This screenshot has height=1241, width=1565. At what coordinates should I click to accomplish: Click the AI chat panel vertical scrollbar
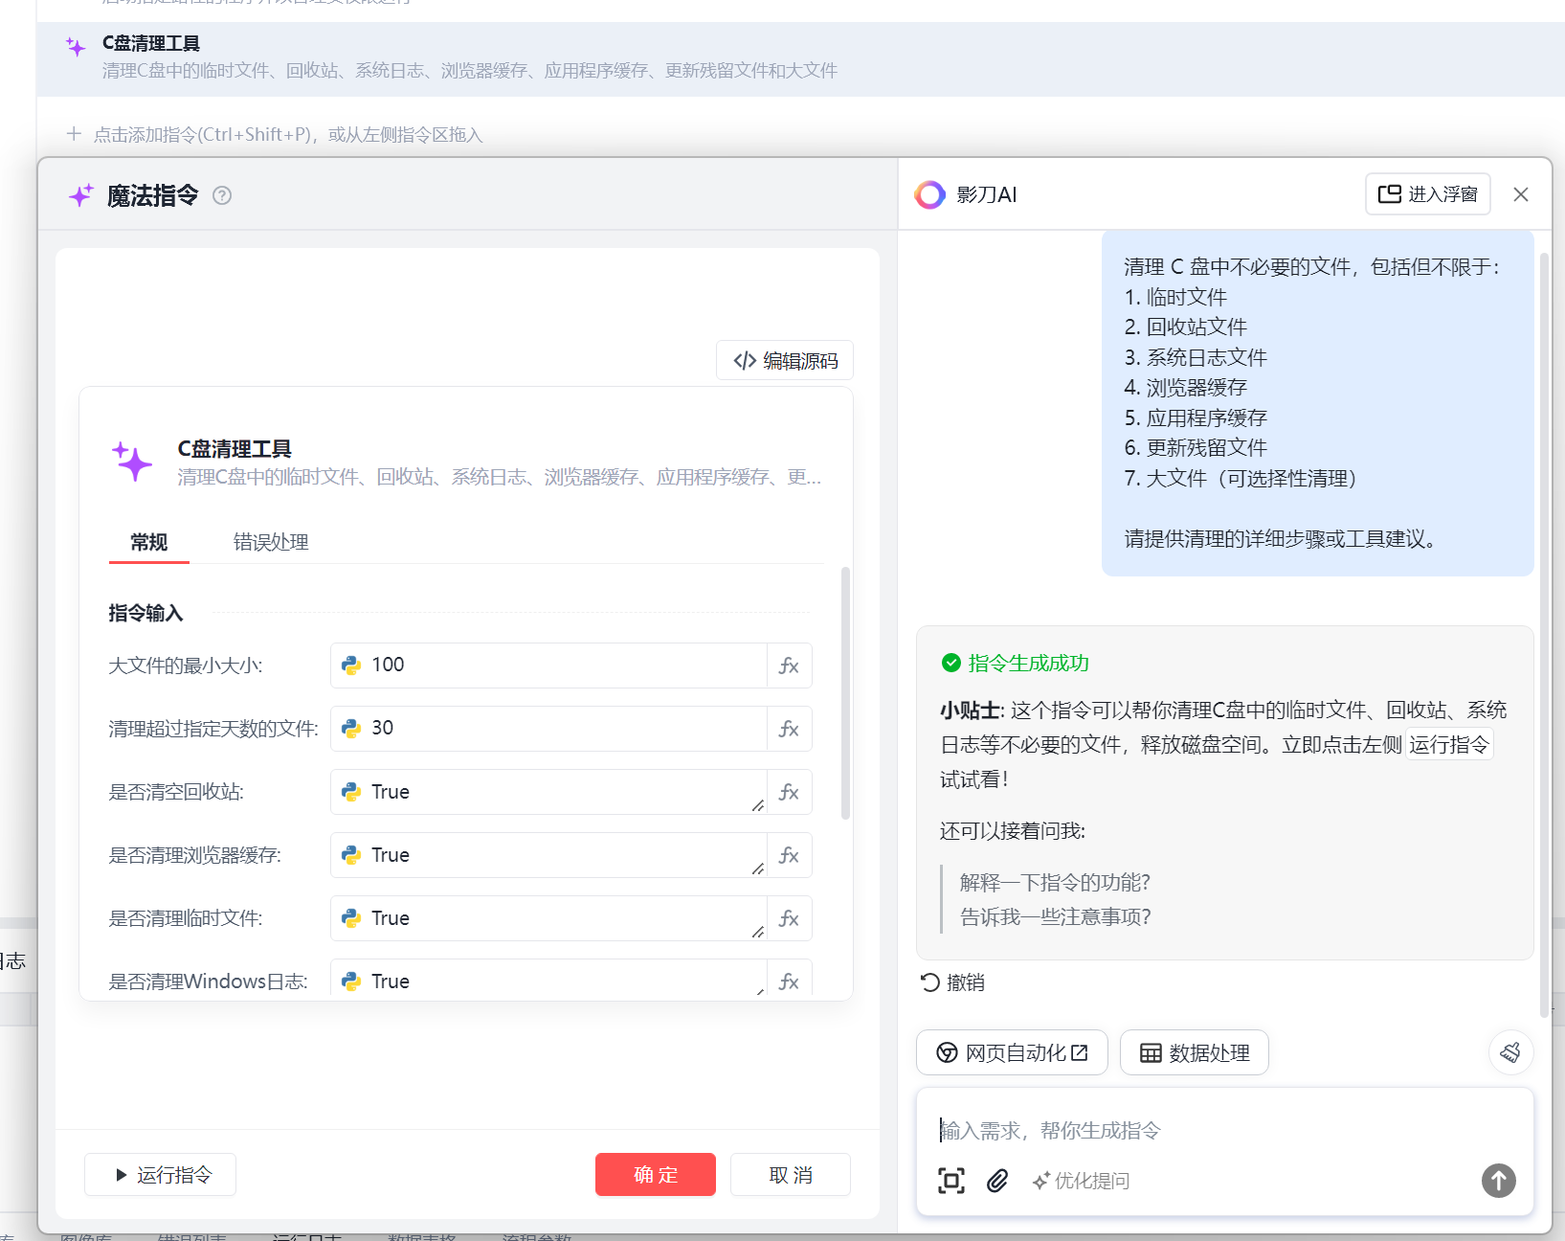pos(1543,634)
